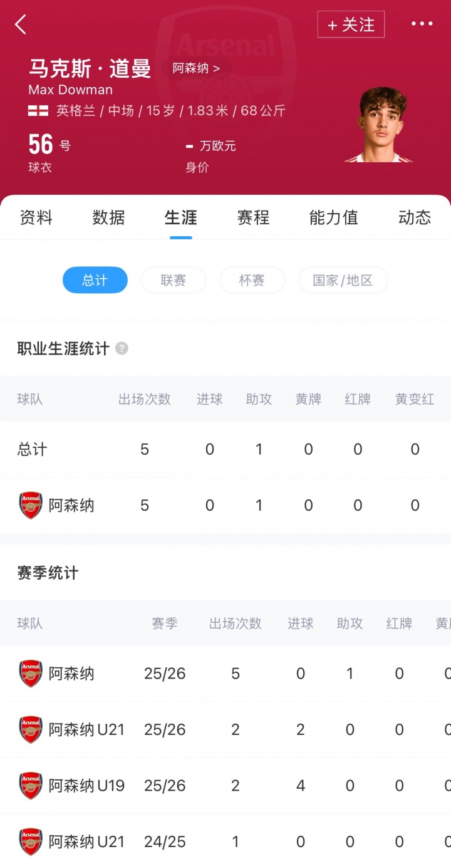This screenshot has height=859, width=451.
Task: Open the three-dot more options menu
Action: click(422, 24)
